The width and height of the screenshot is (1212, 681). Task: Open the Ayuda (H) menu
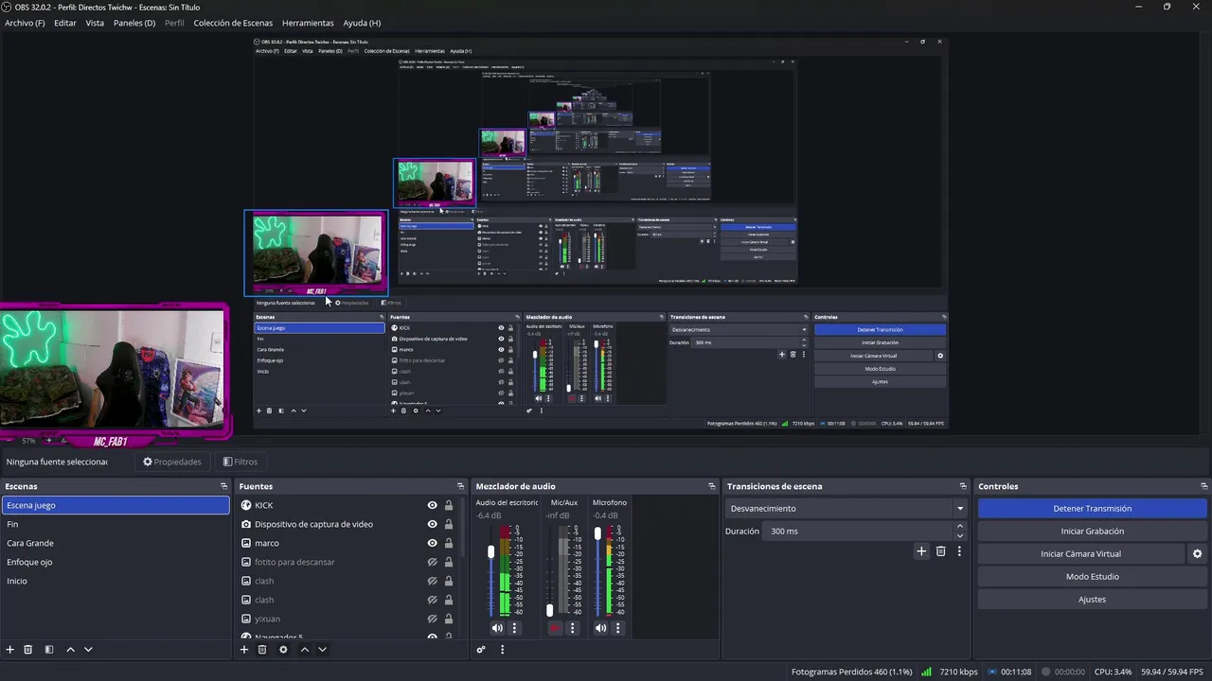click(x=362, y=23)
